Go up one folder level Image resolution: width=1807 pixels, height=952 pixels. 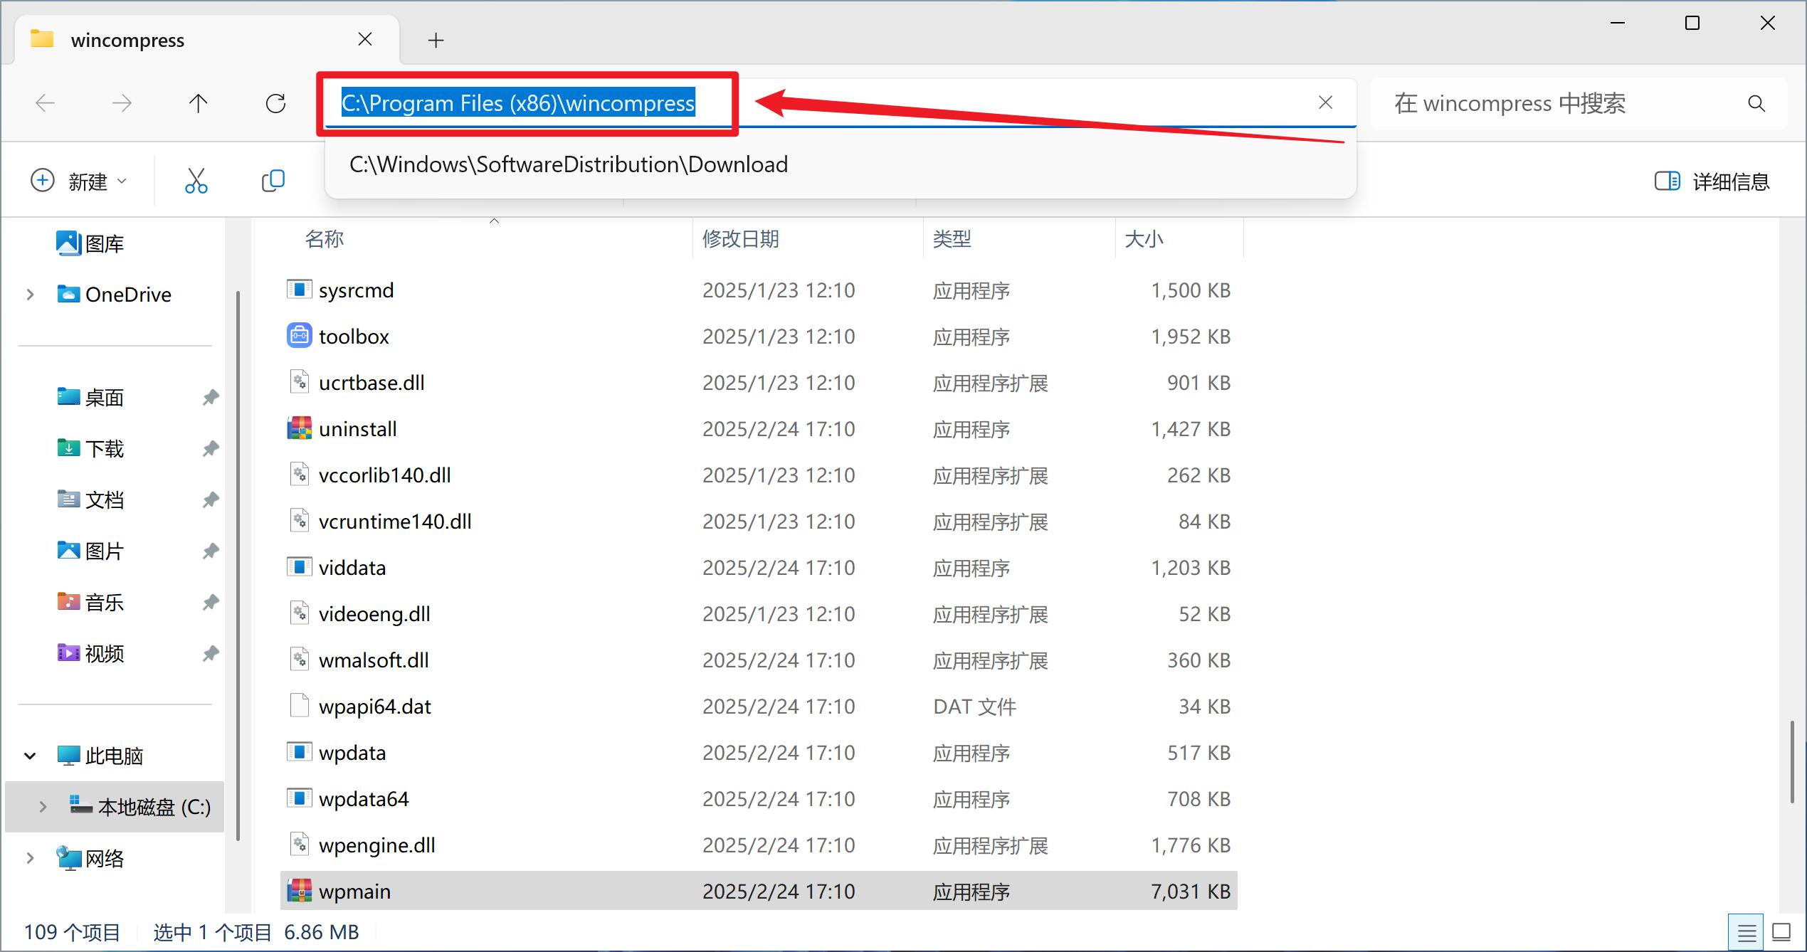click(198, 104)
